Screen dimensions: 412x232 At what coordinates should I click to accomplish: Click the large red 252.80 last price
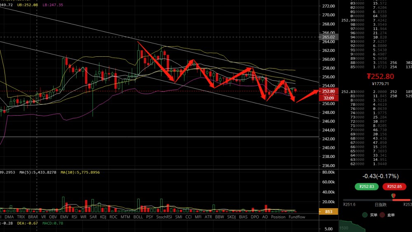point(380,77)
